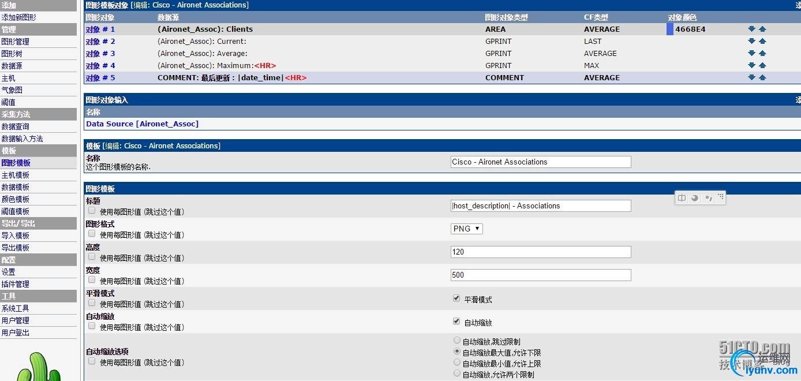Screen dimensions: 801x381
Task: Move 对象 # 1 up with arrow
Action: pos(762,29)
